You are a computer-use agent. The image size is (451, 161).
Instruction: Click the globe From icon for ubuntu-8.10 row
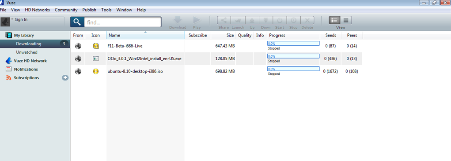point(78,71)
